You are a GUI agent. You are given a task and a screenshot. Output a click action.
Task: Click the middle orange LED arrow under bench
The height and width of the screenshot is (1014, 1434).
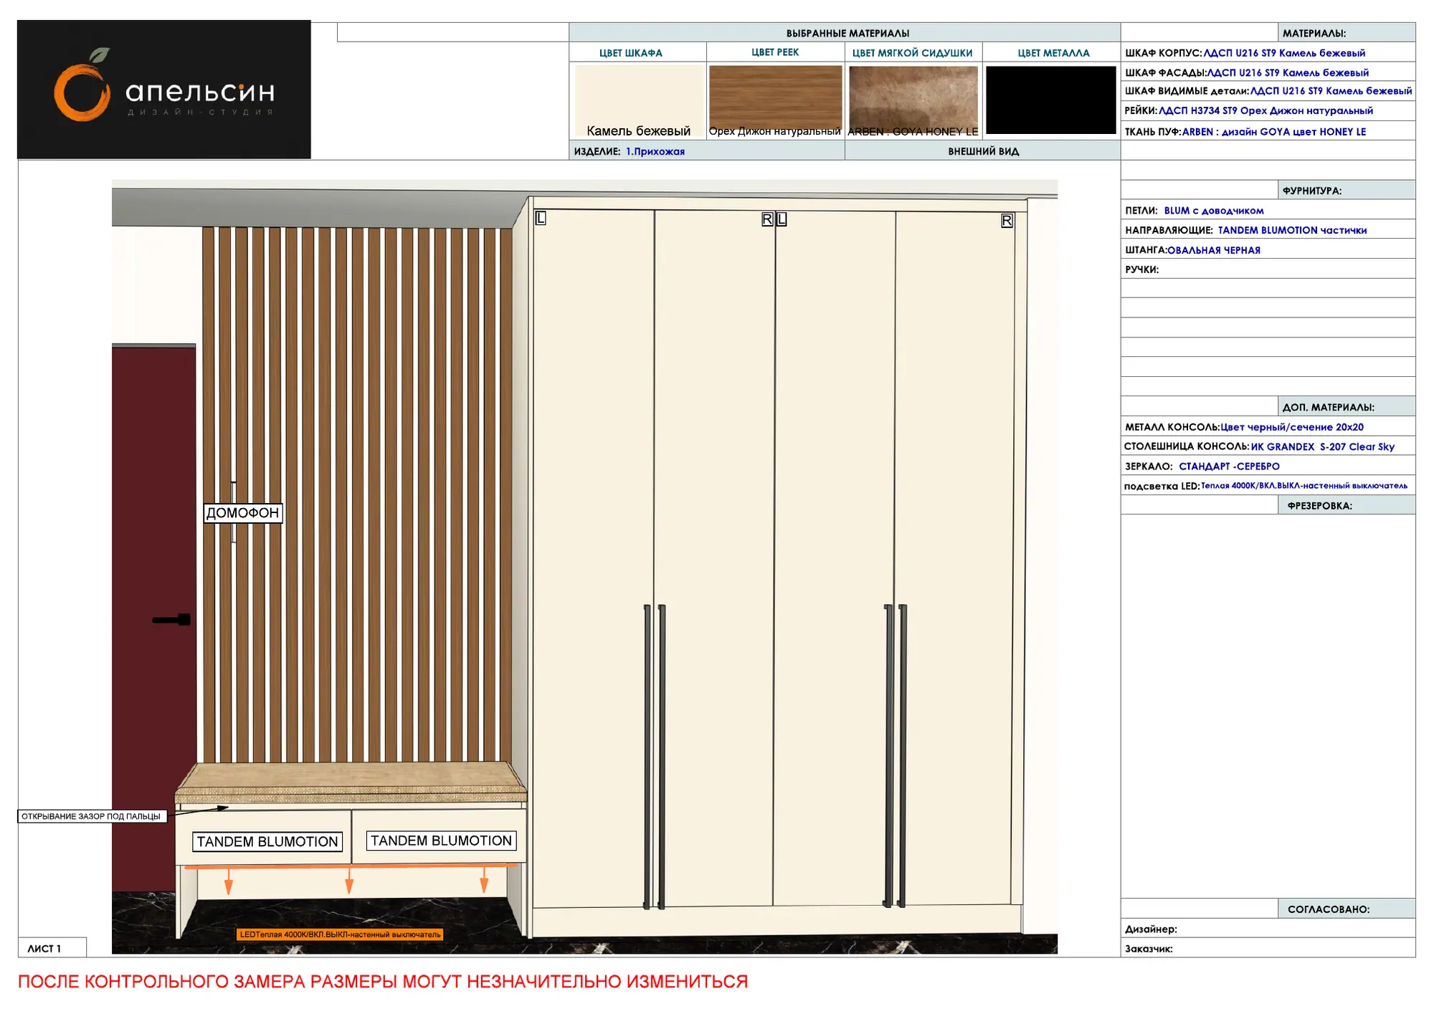tap(349, 881)
